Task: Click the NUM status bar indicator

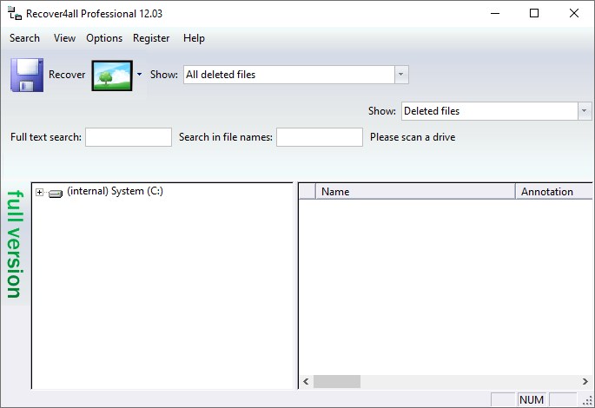Action: pyautogui.click(x=532, y=399)
